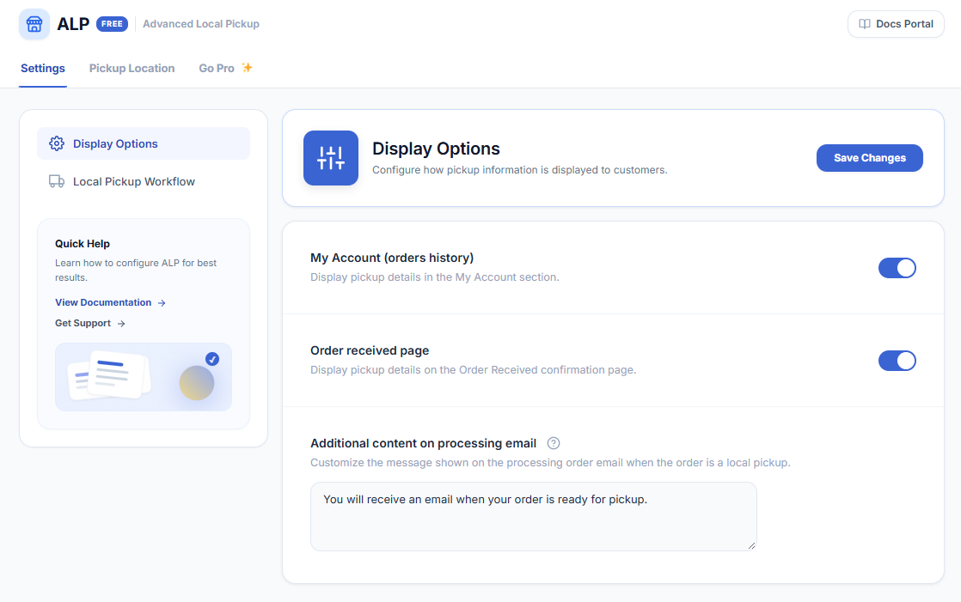Click the processing email content text area

pos(534,516)
